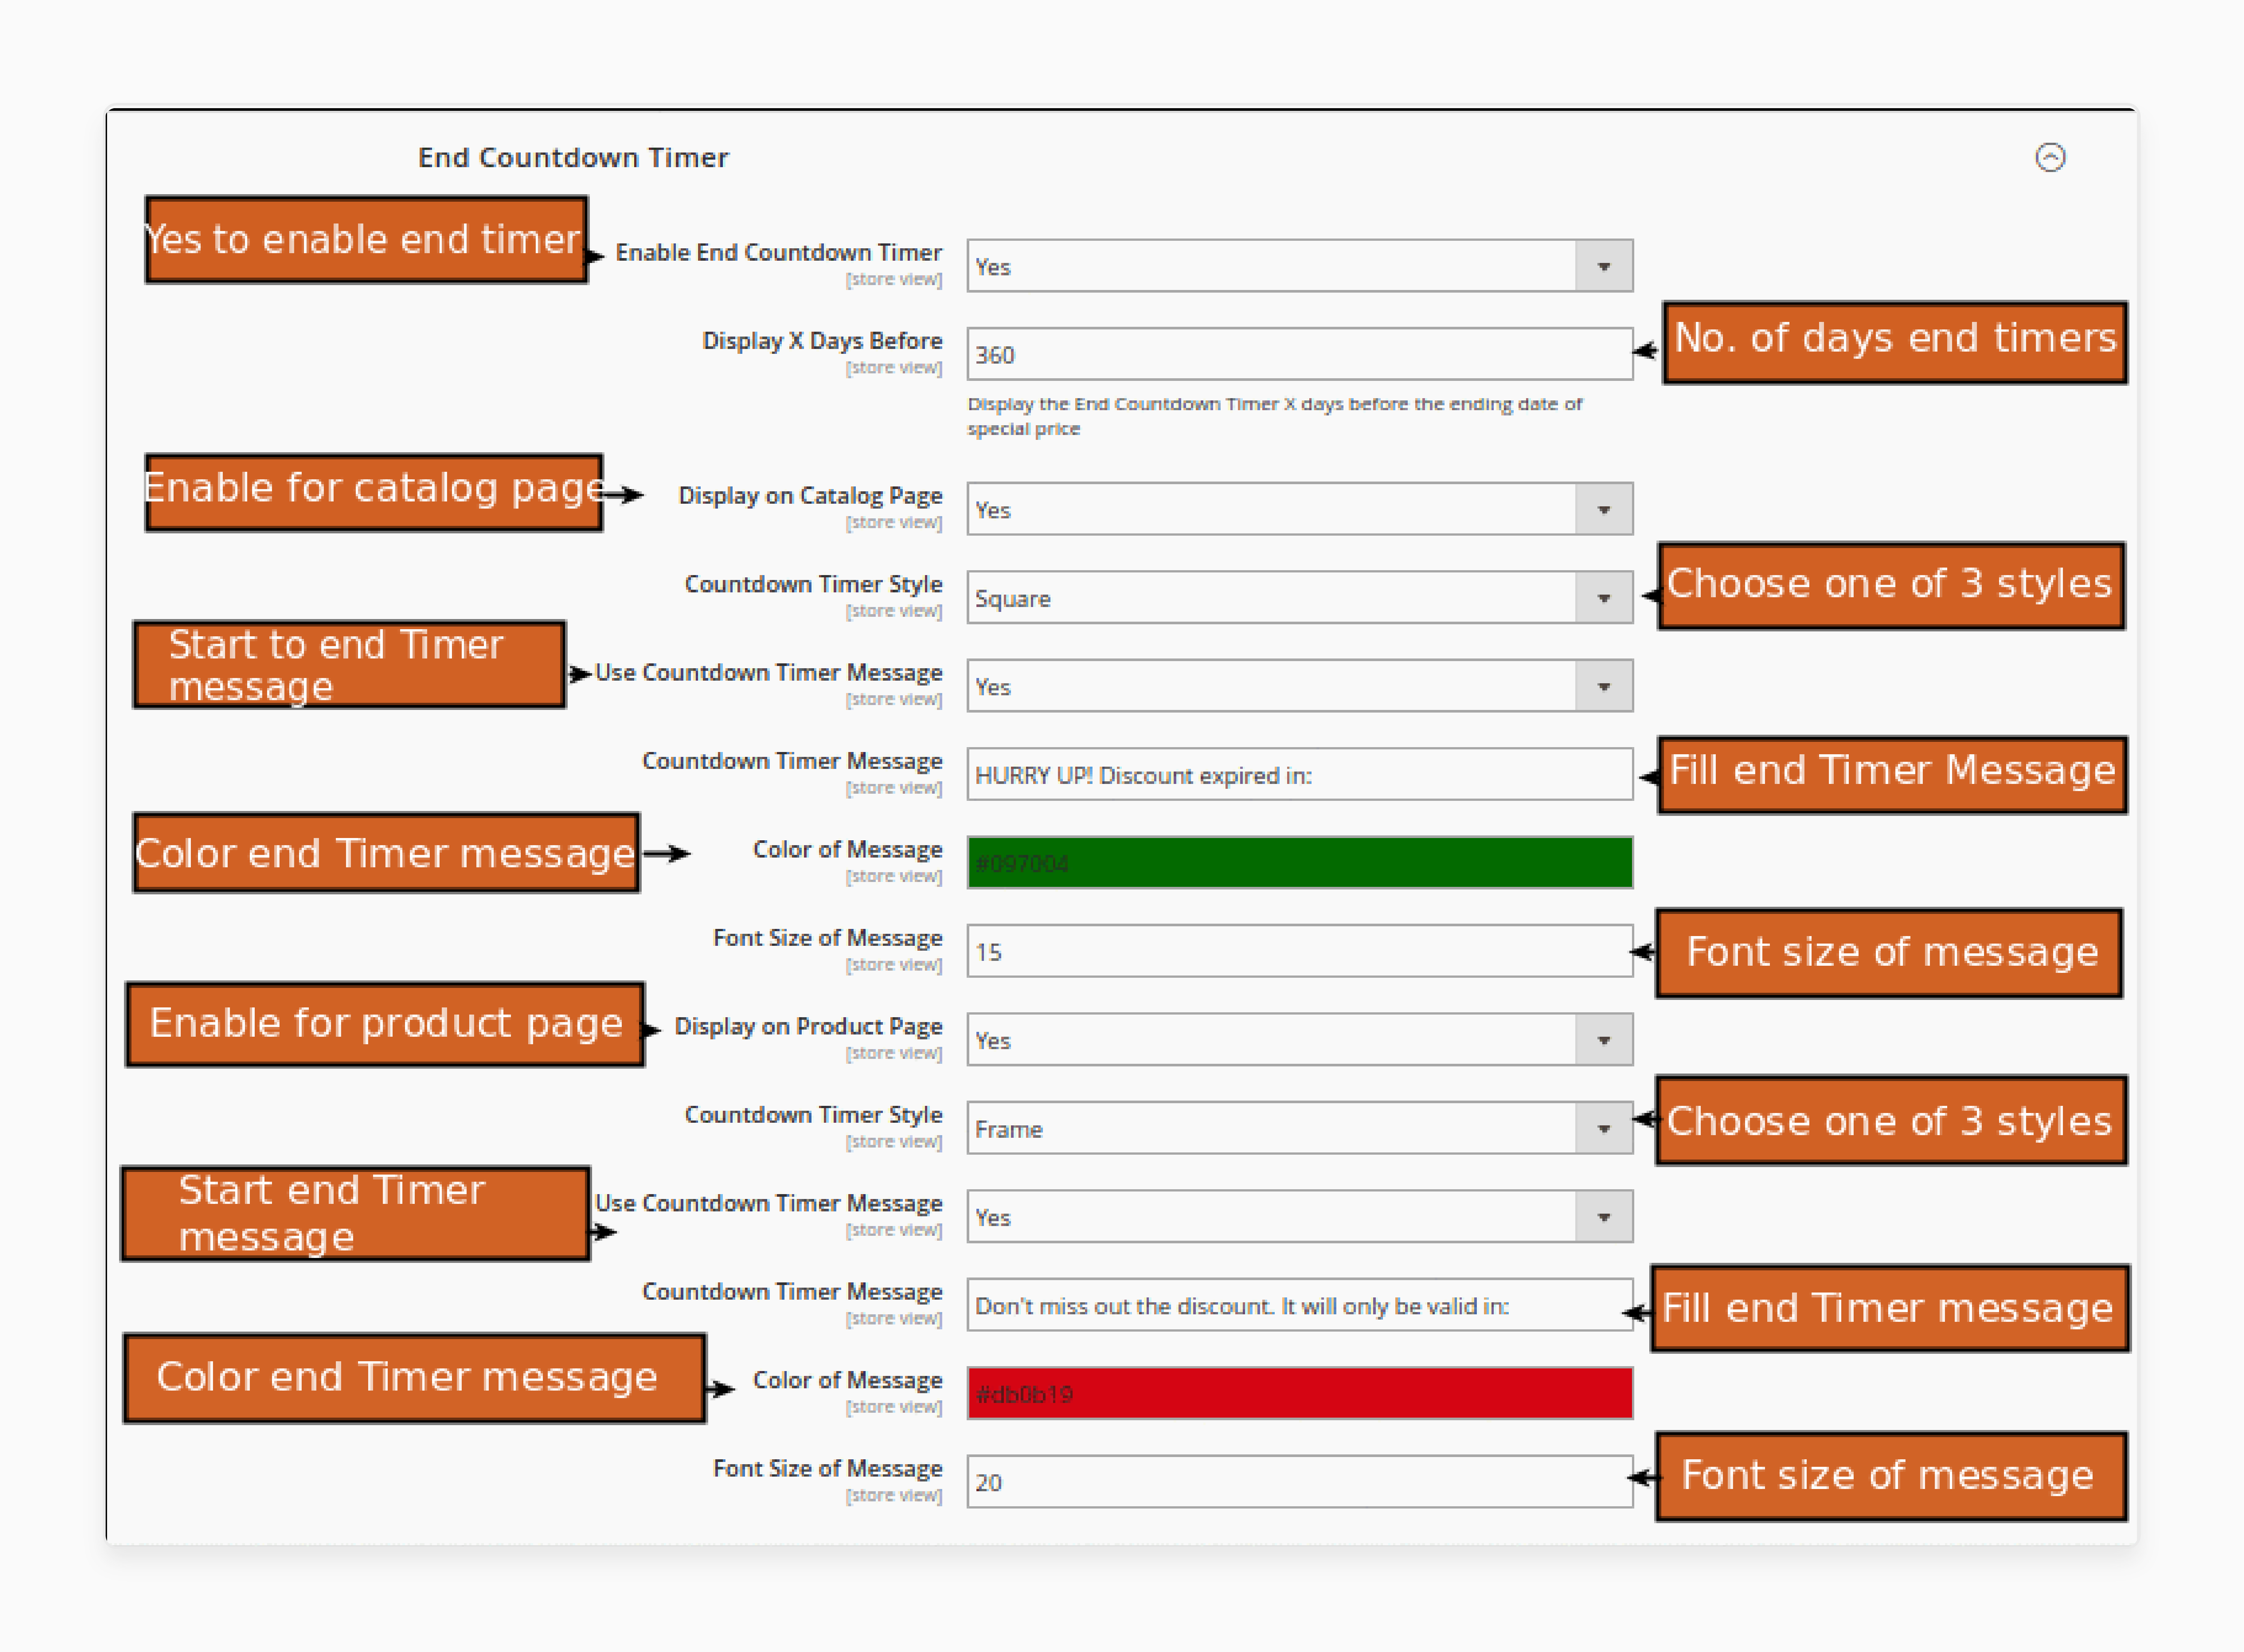Click the store view link under Enable End Countdown Timer
Image resolution: width=2244 pixels, height=1652 pixels.
pyautogui.click(x=895, y=279)
